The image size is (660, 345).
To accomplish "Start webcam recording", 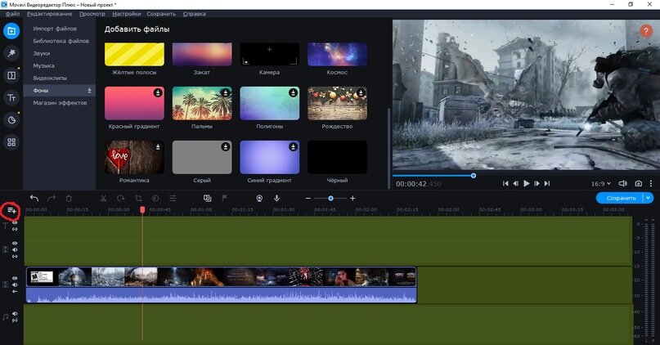I will [259, 198].
